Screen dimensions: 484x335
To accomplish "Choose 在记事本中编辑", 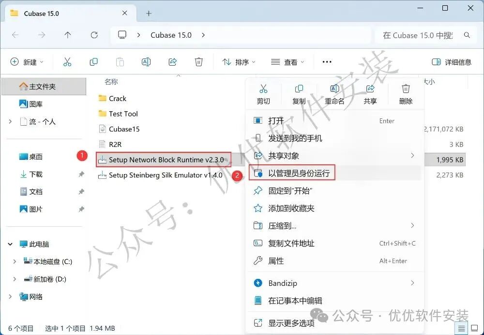I will 334,301.
